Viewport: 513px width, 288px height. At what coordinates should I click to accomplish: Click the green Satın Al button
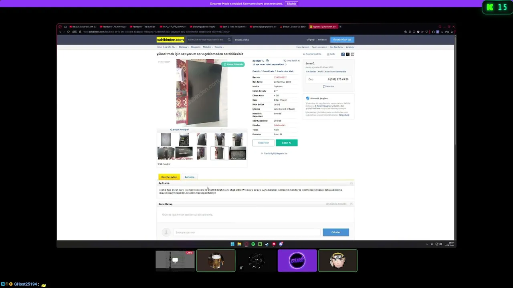[x=287, y=143]
